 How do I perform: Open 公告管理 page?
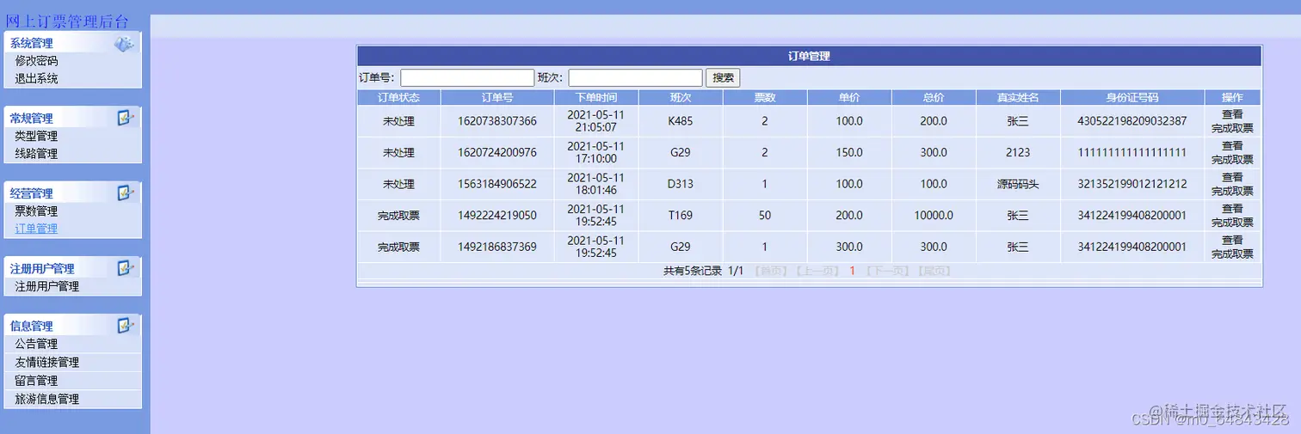(36, 344)
